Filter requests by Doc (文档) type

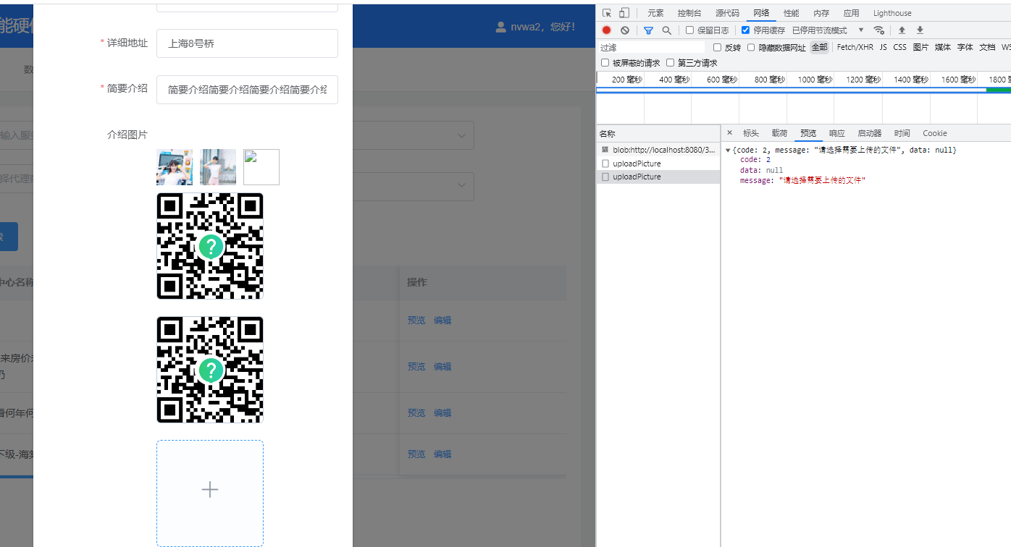[987, 47]
